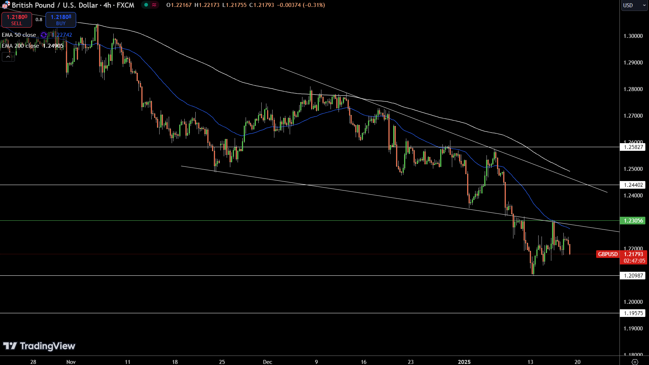649x365 pixels.
Task: Click the Nov label on time axis
Action: click(71, 362)
